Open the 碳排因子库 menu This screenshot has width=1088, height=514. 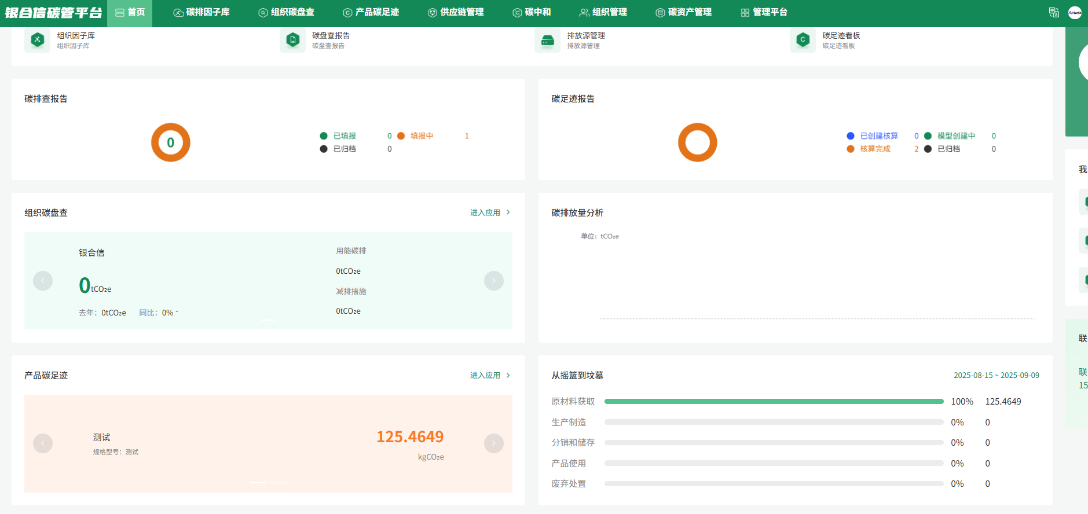tap(202, 13)
